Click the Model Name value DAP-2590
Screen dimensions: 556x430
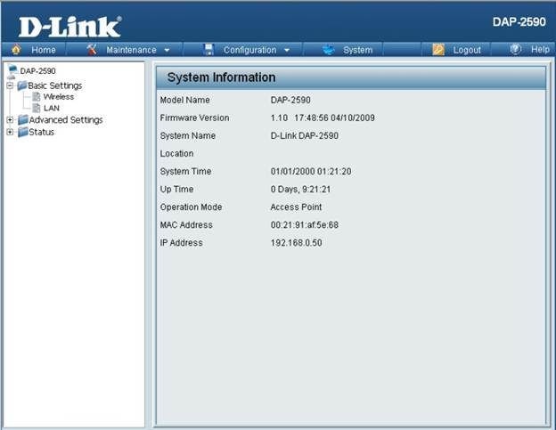click(x=290, y=100)
